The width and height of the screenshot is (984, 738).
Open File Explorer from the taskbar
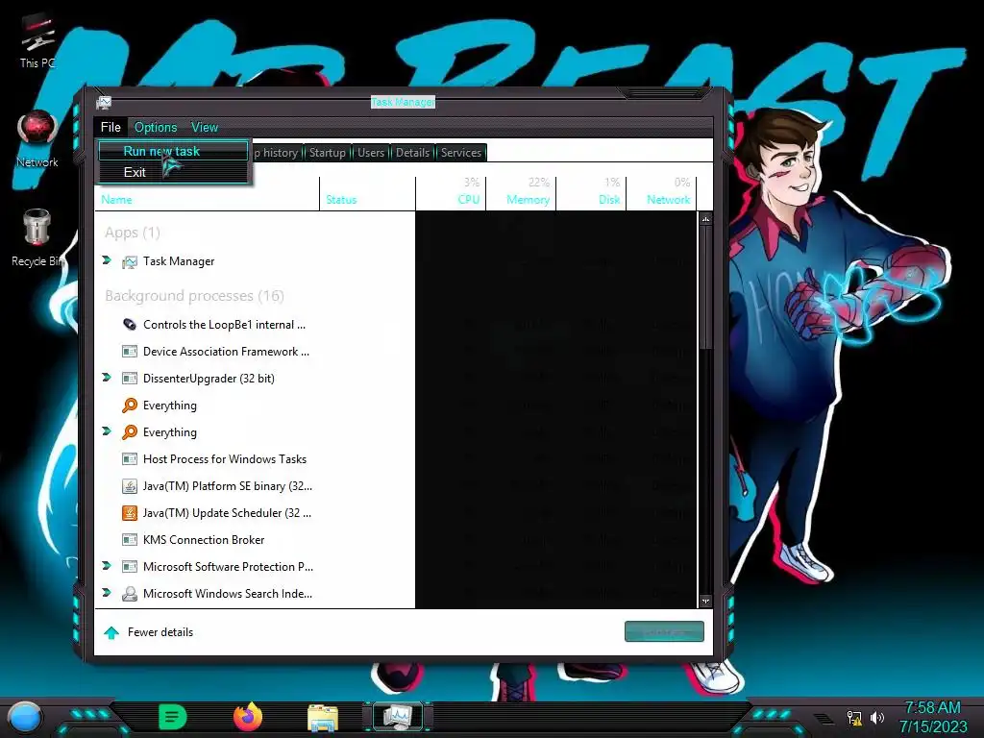tap(323, 718)
